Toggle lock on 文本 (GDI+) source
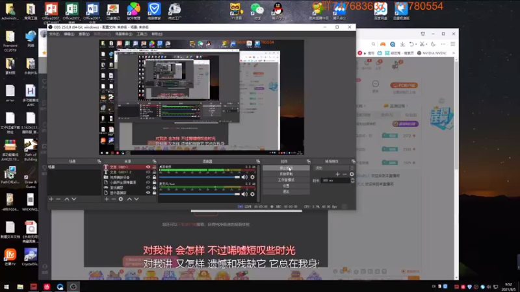This screenshot has width=520, height=292. coord(154,167)
